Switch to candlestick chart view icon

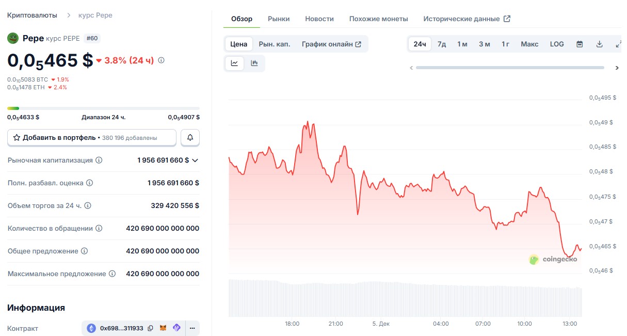(254, 63)
